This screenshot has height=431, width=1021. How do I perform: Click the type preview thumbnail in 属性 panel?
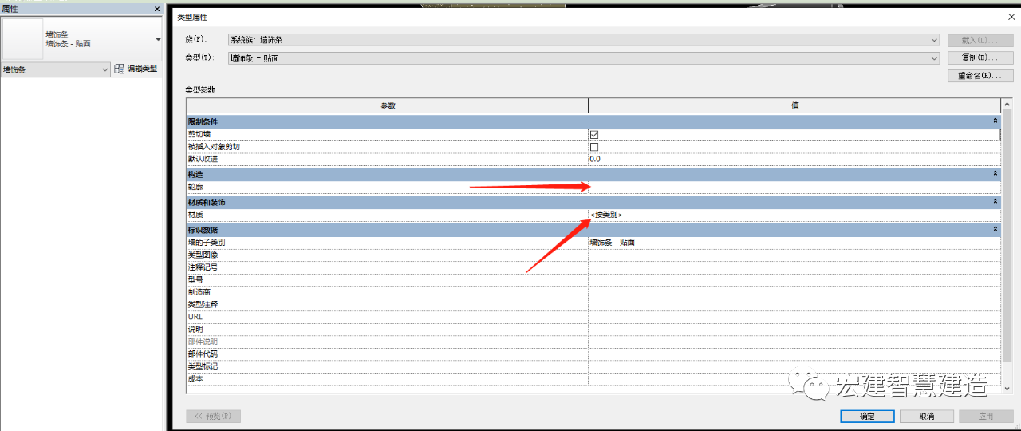[22, 38]
